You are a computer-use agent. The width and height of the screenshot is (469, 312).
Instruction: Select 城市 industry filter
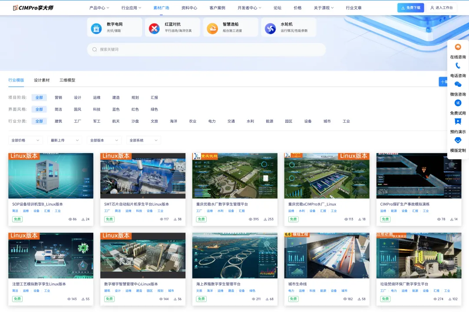327,121
